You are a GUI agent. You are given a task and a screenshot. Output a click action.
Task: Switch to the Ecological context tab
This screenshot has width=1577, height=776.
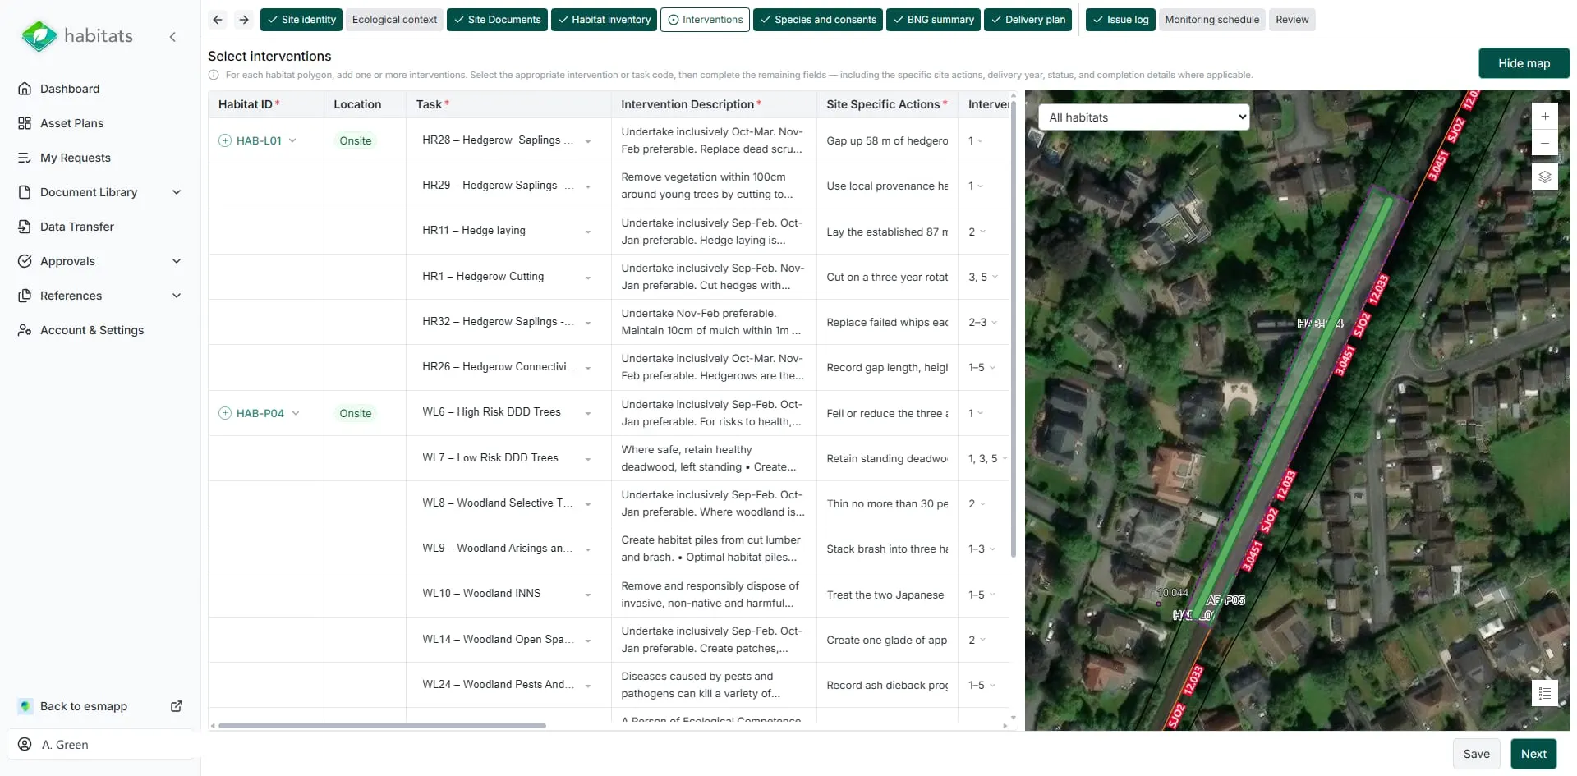394,20
